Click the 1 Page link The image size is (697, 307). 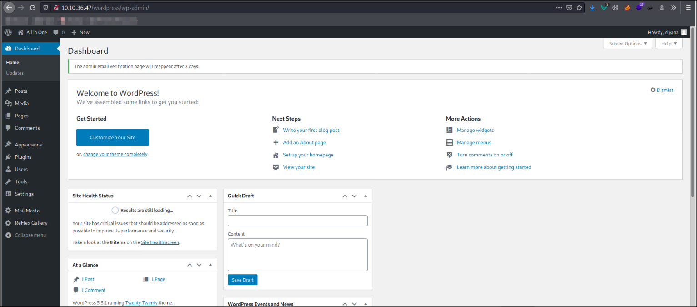pos(158,279)
